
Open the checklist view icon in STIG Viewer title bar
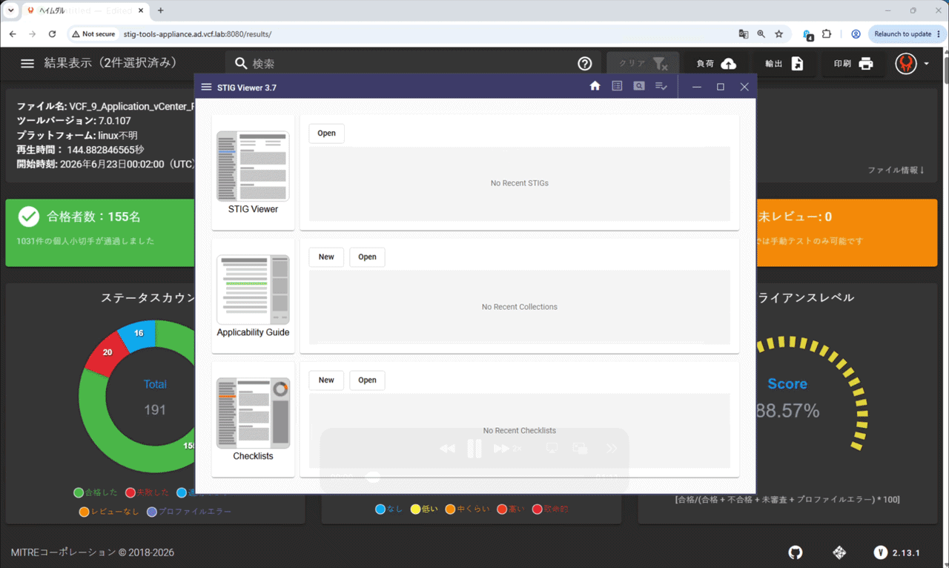tap(661, 86)
